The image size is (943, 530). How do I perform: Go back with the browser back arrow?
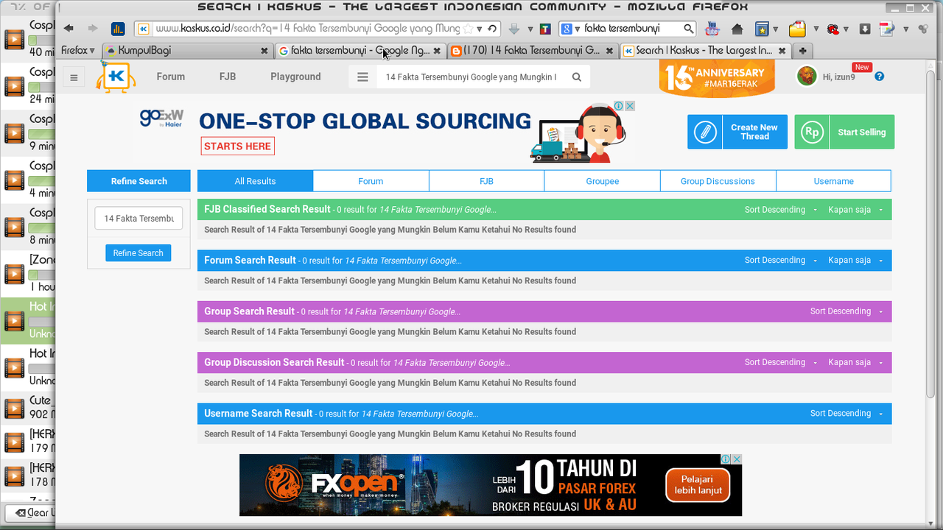coord(69,29)
